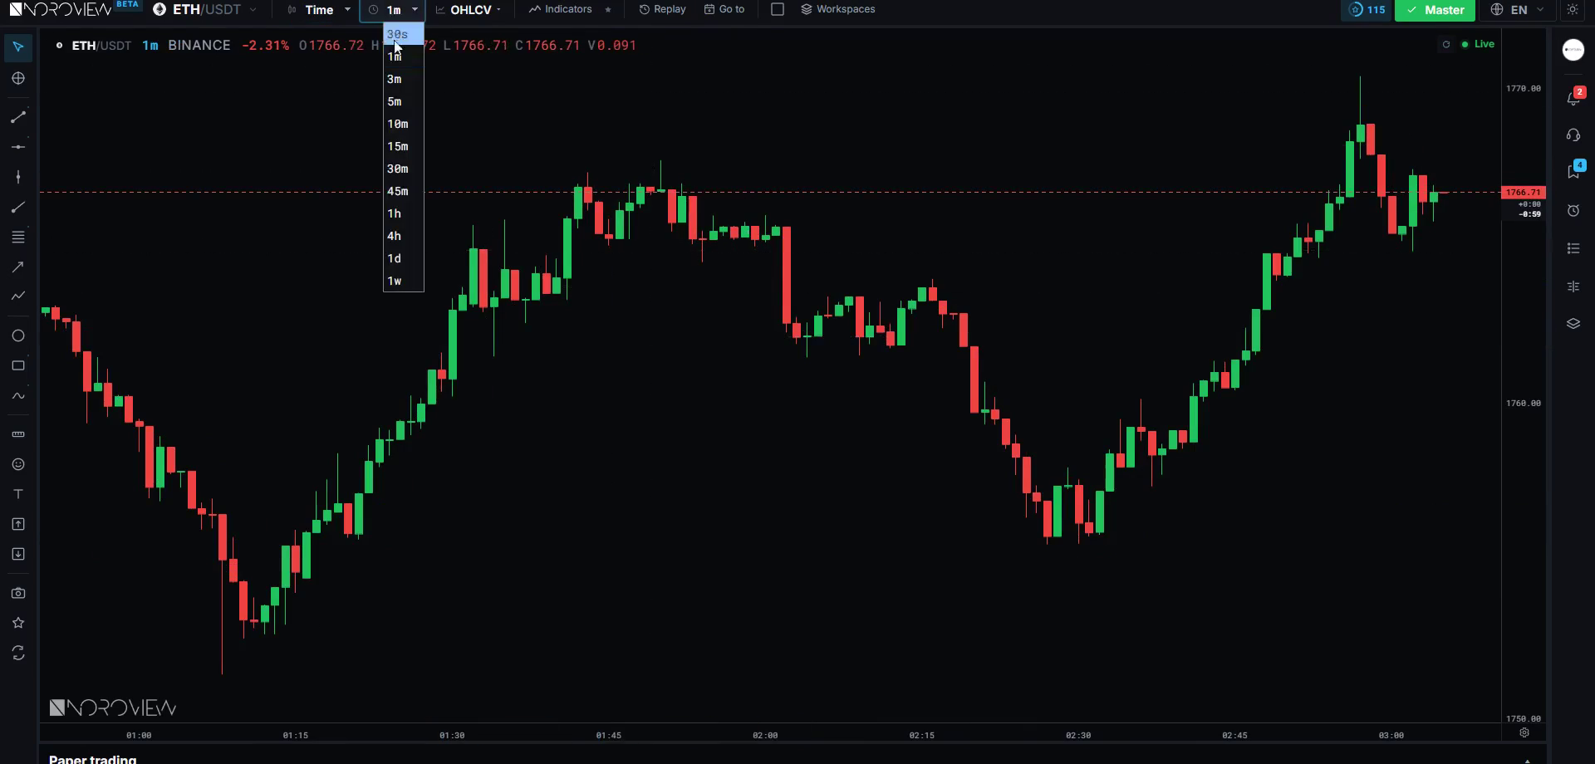
Task: Choose the 30s interval option
Action: click(x=404, y=34)
